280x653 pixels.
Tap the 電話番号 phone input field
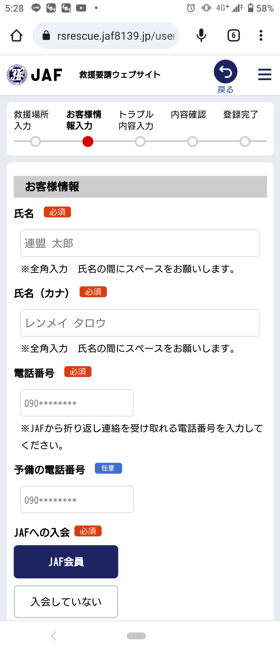tap(77, 403)
